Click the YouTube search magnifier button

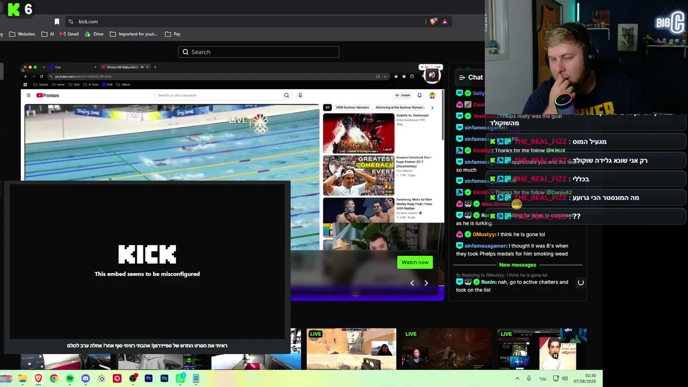[x=286, y=95]
